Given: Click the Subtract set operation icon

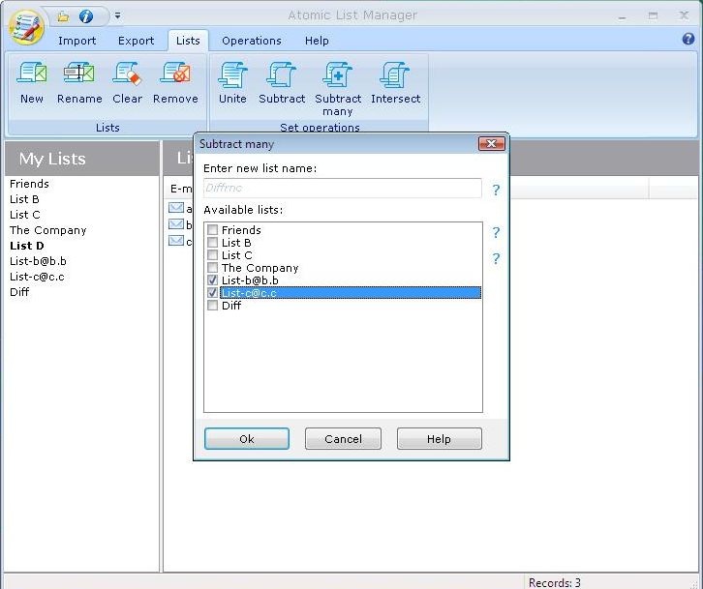Looking at the screenshot, I should pyautogui.click(x=281, y=74).
